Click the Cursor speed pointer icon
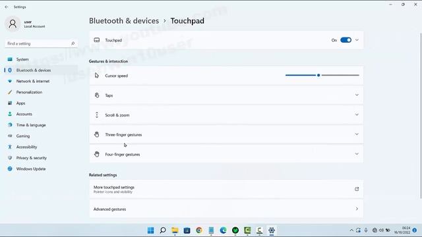Viewport: 422px width, 237px height. (97, 76)
